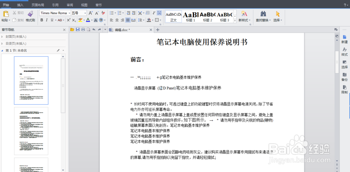This screenshot has width=350, height=172.
Task: Toggle underline U formatting
Action: coord(52,20)
